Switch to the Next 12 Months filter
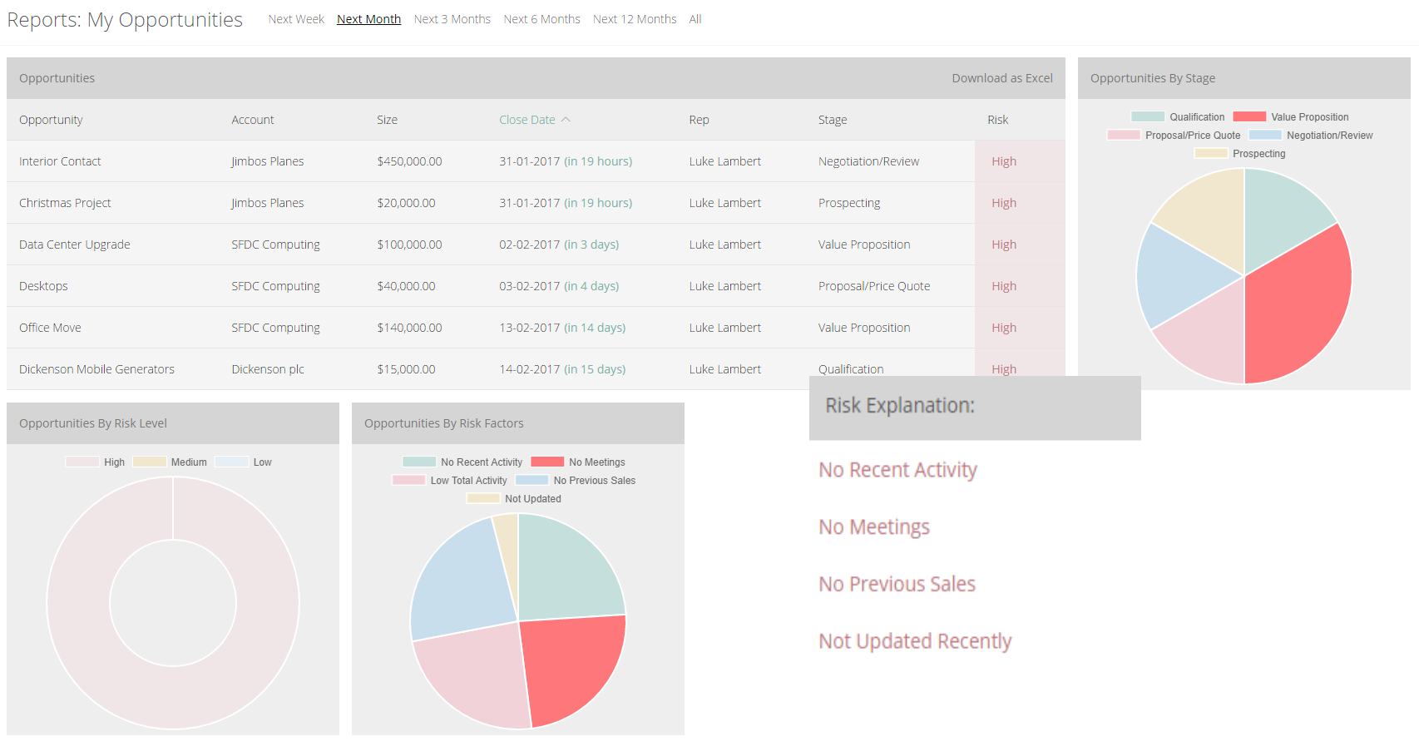Image resolution: width=1419 pixels, height=756 pixels. 635,19
